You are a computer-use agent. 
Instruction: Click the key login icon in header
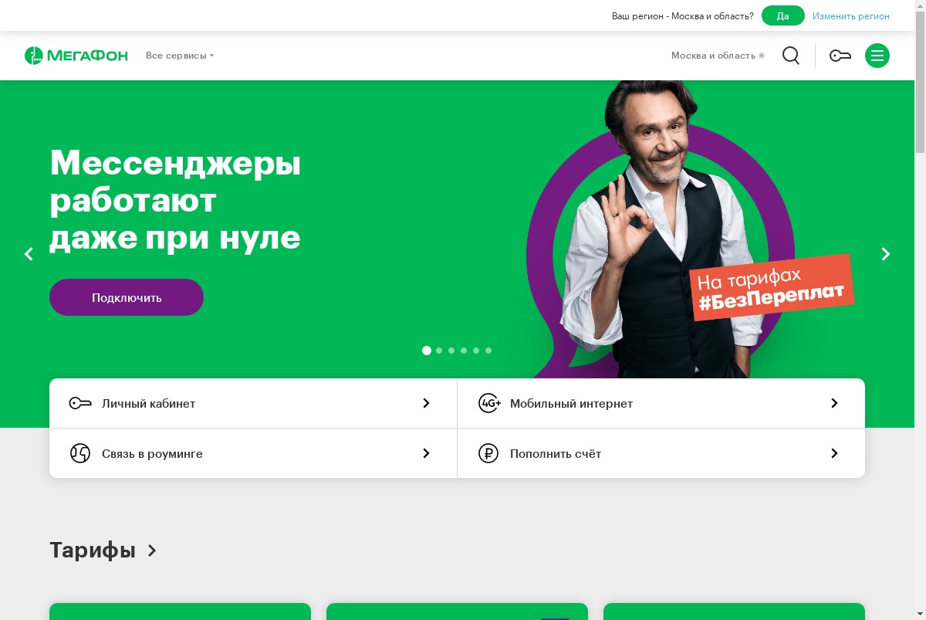pos(840,56)
